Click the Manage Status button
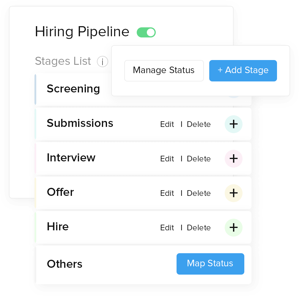 point(164,70)
